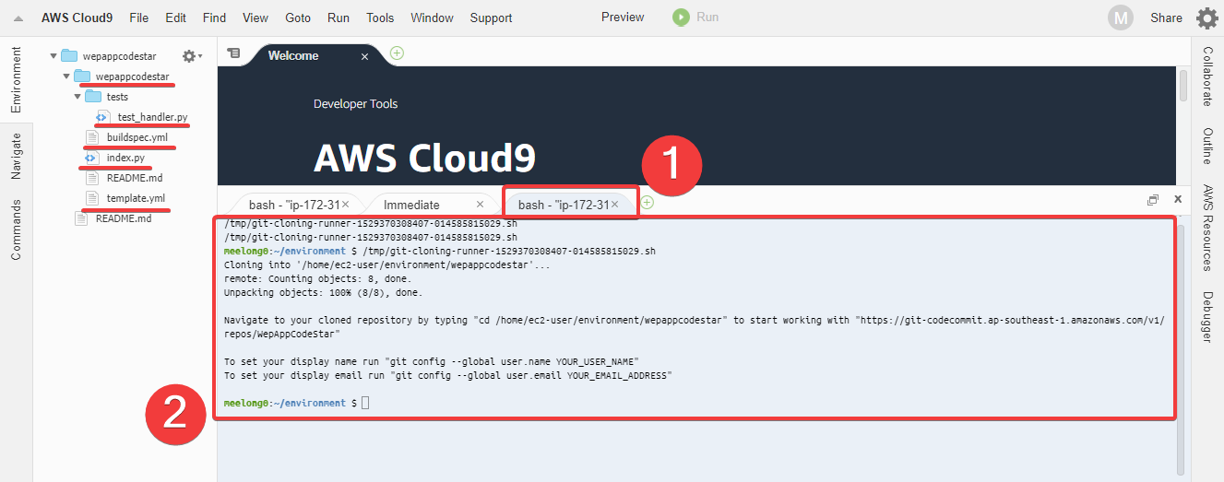
Task: Open the Navigate side panel tab
Action: [16, 156]
